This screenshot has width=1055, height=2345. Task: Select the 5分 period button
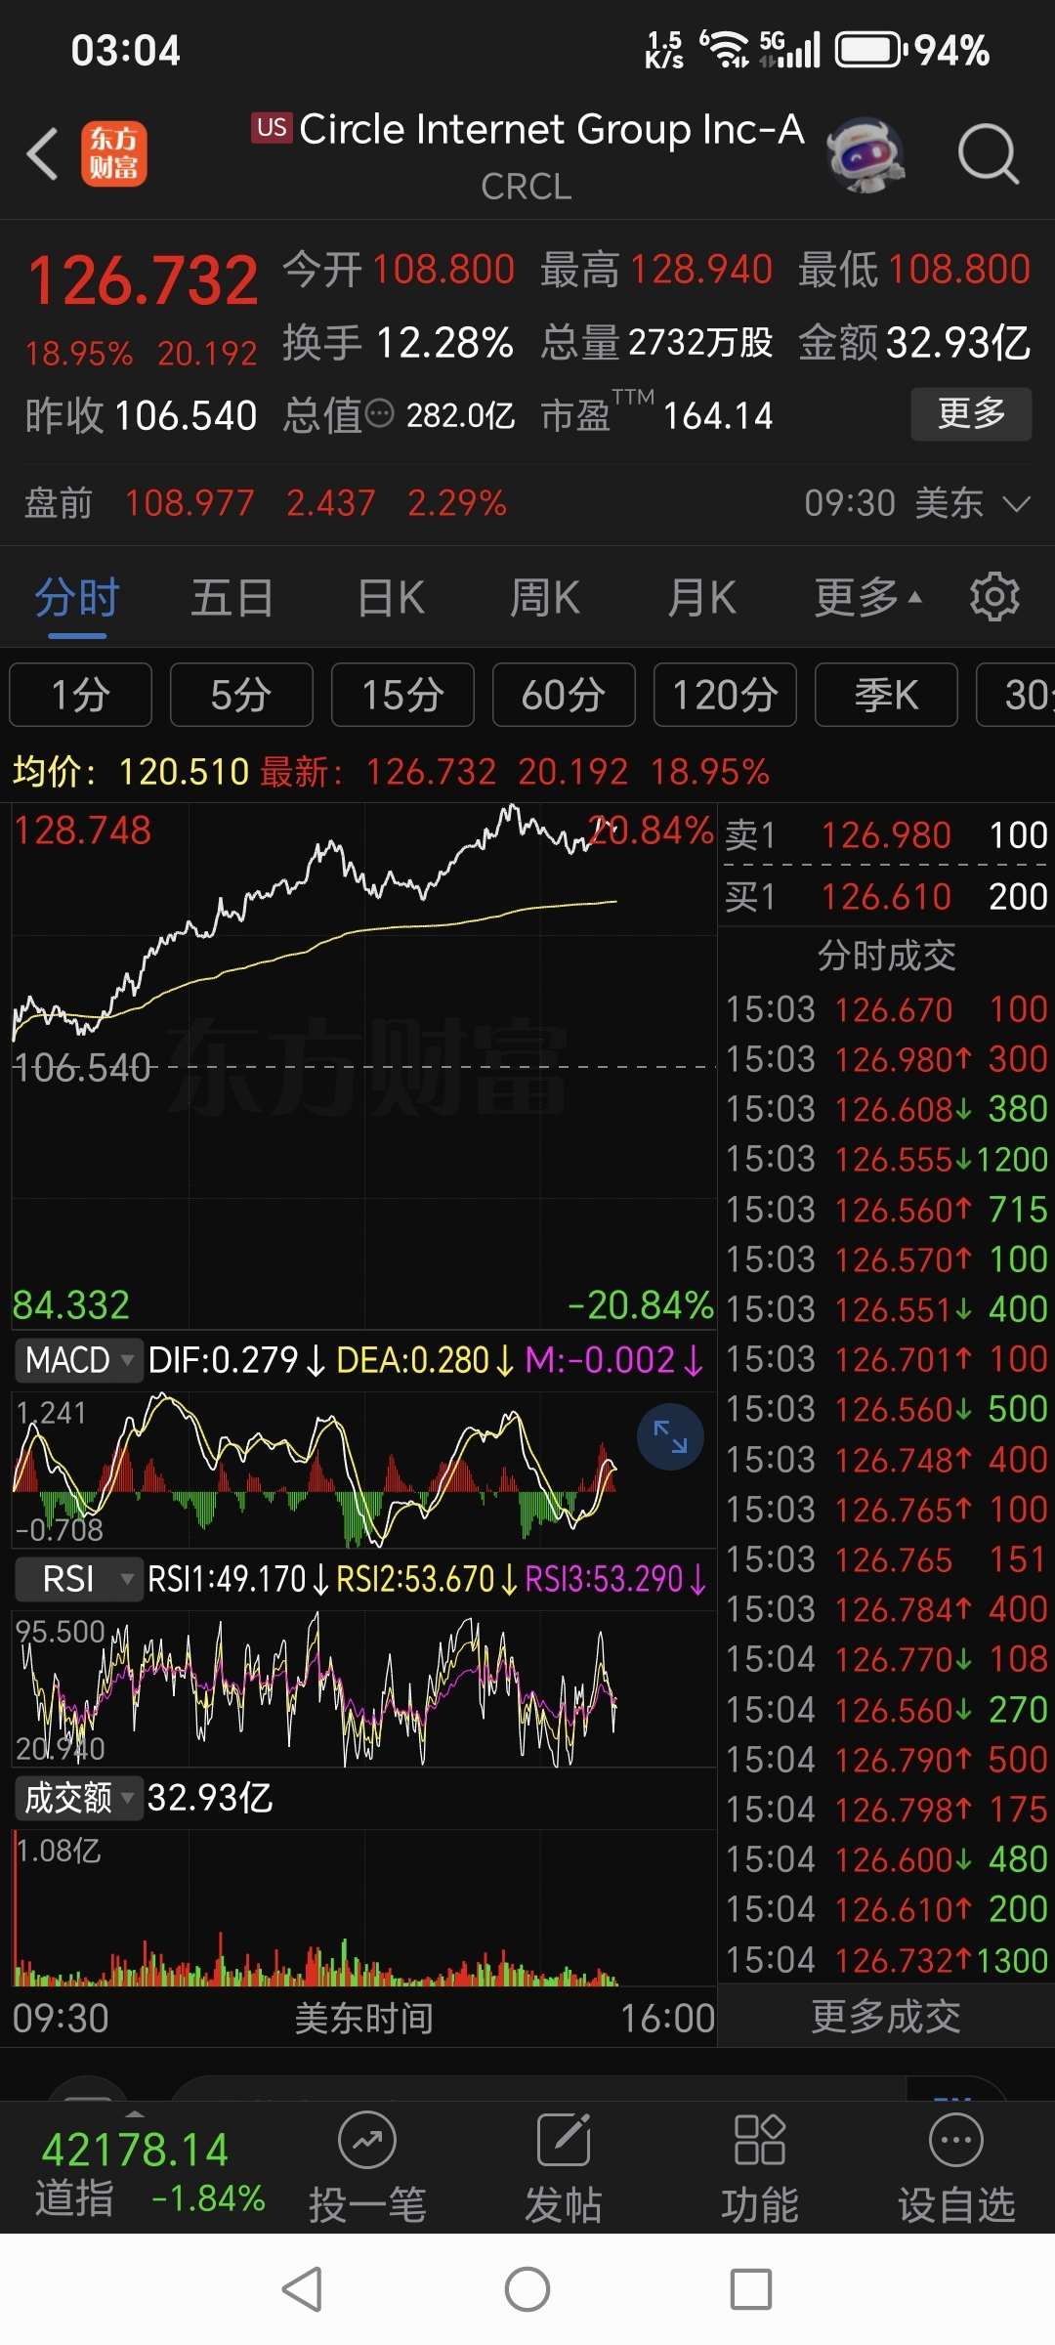pyautogui.click(x=241, y=695)
